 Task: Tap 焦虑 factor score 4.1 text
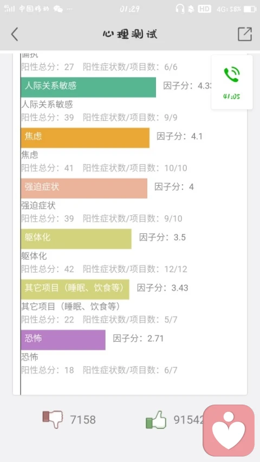pyautogui.click(x=179, y=136)
